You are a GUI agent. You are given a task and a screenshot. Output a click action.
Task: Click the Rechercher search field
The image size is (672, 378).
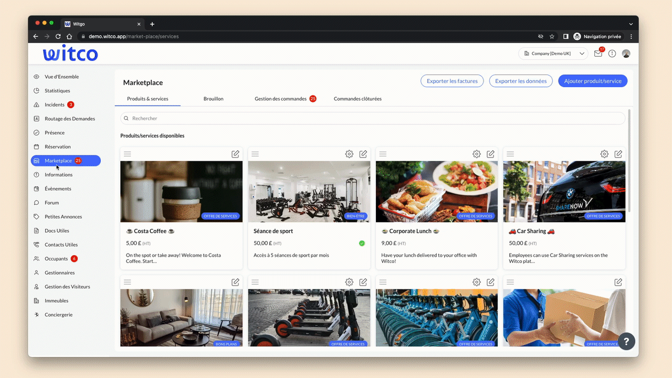tap(373, 118)
